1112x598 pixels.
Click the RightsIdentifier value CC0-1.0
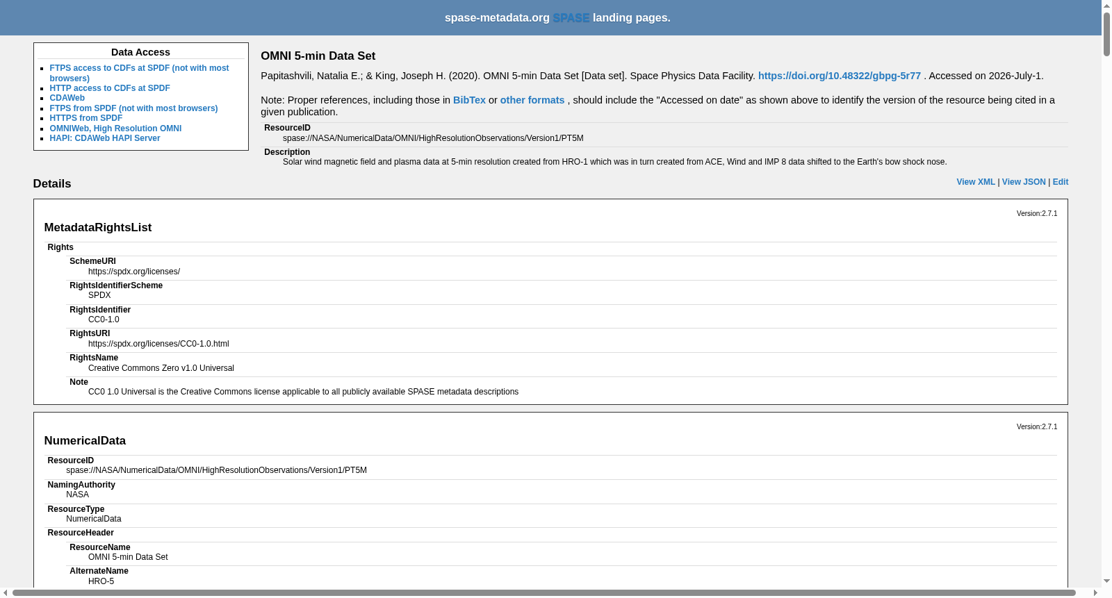(104, 319)
